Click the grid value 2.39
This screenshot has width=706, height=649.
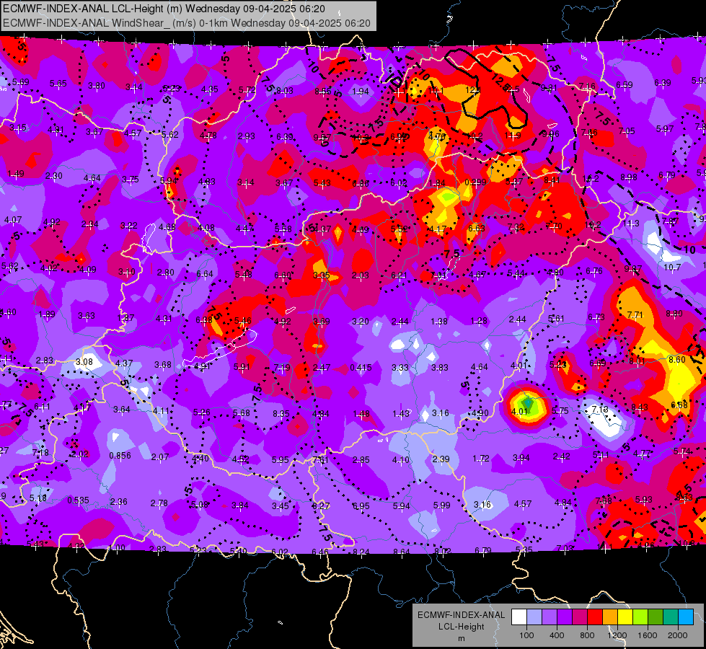click(x=441, y=459)
